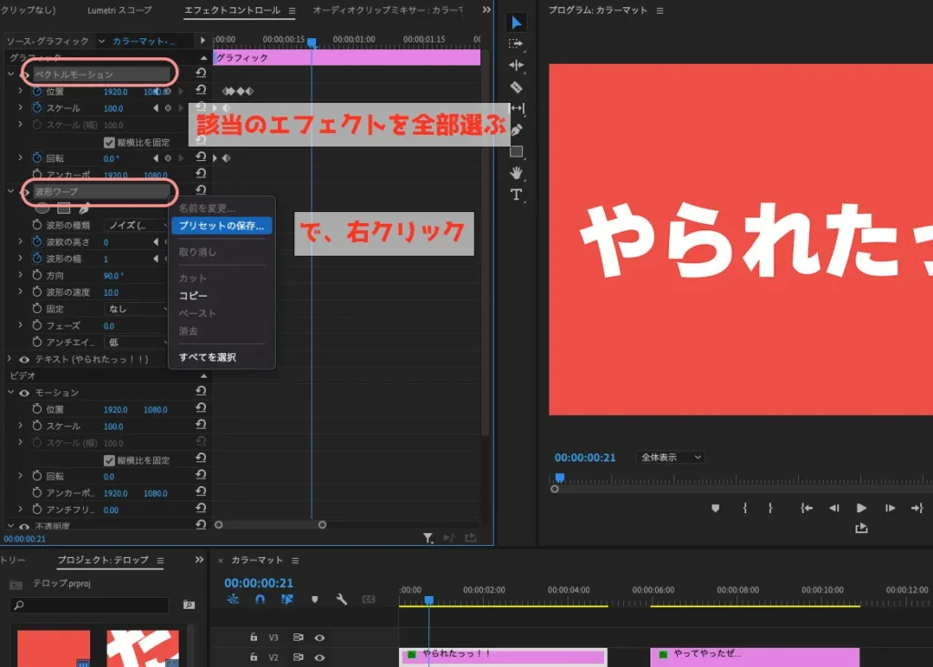933x667 pixels.
Task: Click the export frame icon under the program monitor
Action: pos(861,527)
